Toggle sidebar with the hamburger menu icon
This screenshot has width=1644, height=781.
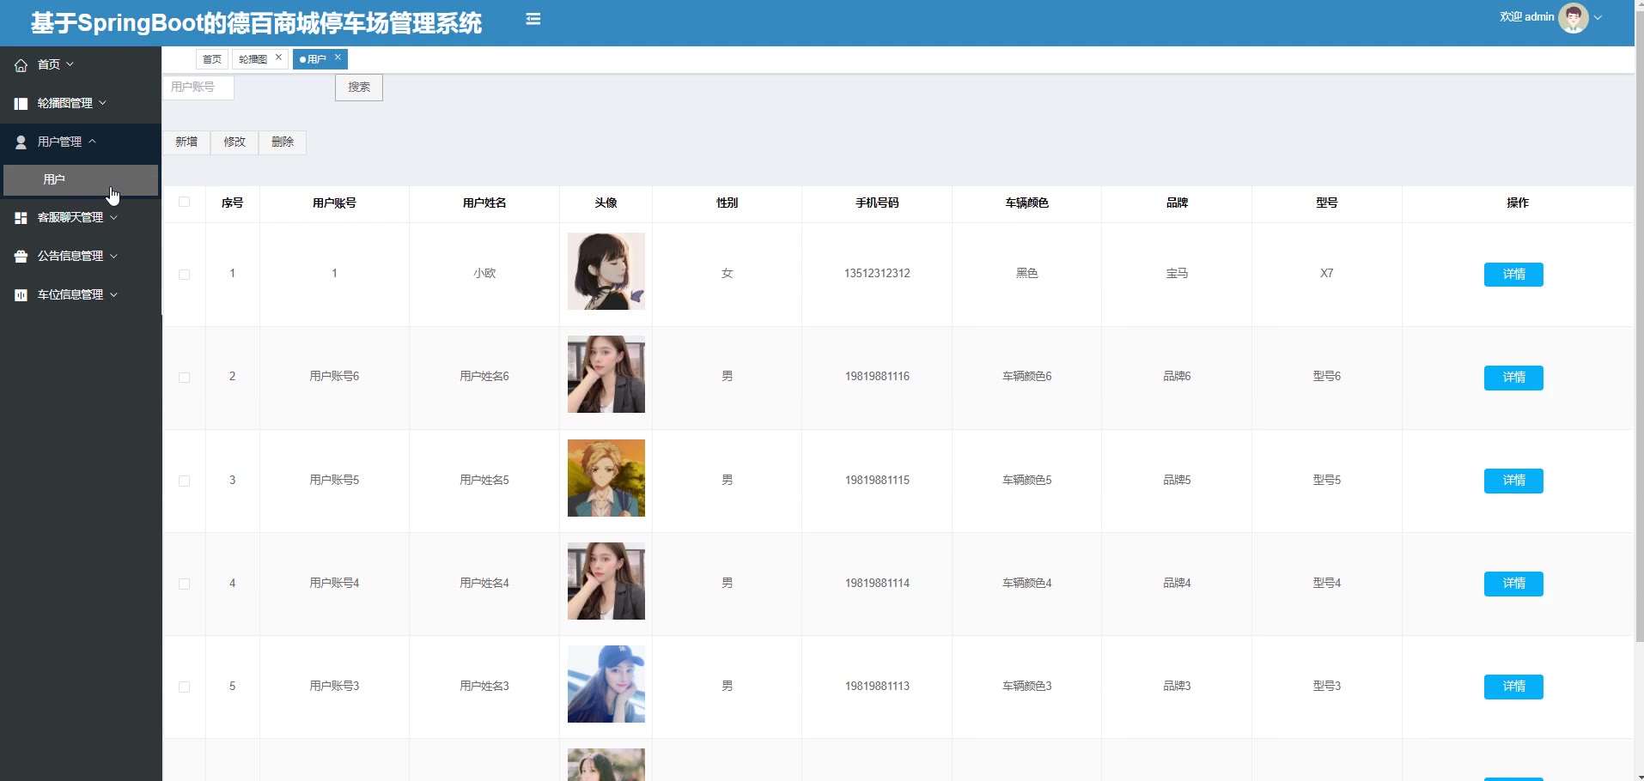533,19
